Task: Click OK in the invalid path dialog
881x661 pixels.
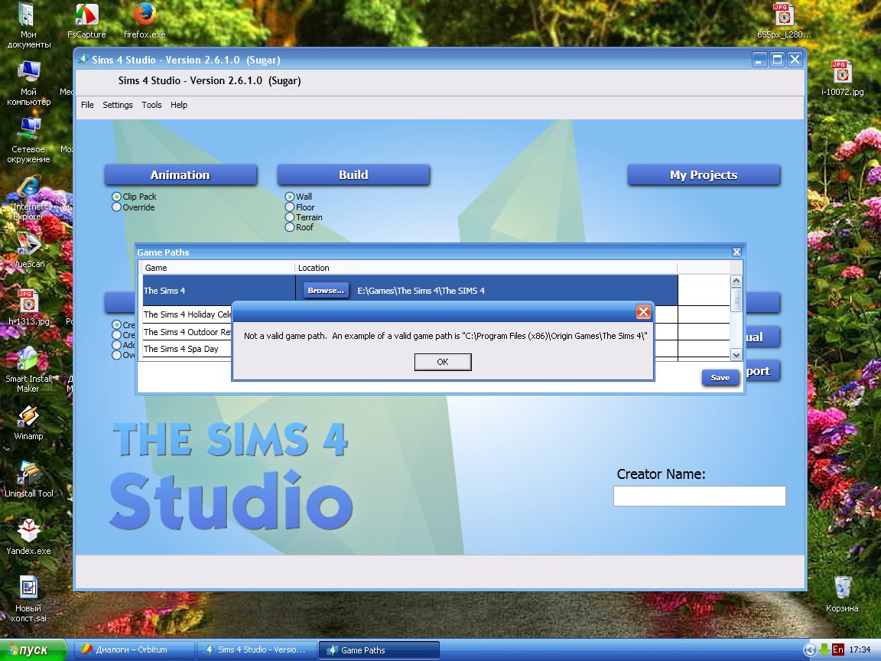Action: pyautogui.click(x=443, y=362)
